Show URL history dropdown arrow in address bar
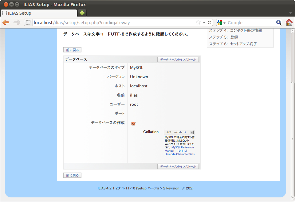 204,22
